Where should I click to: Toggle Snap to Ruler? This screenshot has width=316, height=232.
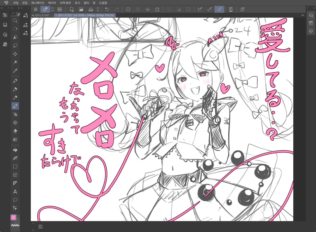200,9
